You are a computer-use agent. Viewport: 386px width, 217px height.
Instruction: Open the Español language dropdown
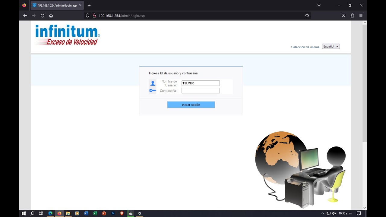coord(331,46)
